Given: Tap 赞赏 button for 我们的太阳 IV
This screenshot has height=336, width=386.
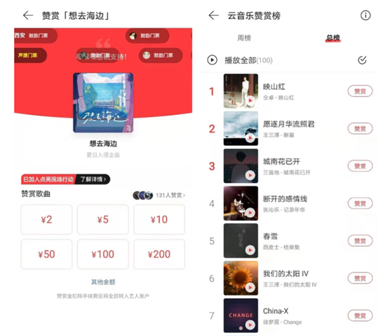Looking at the screenshot, I should tap(360, 278).
